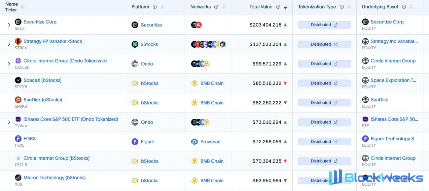Image resolution: width=429 pixels, height=191 pixels.
Task: Sort by Total Value column arrows
Action: point(285,7)
